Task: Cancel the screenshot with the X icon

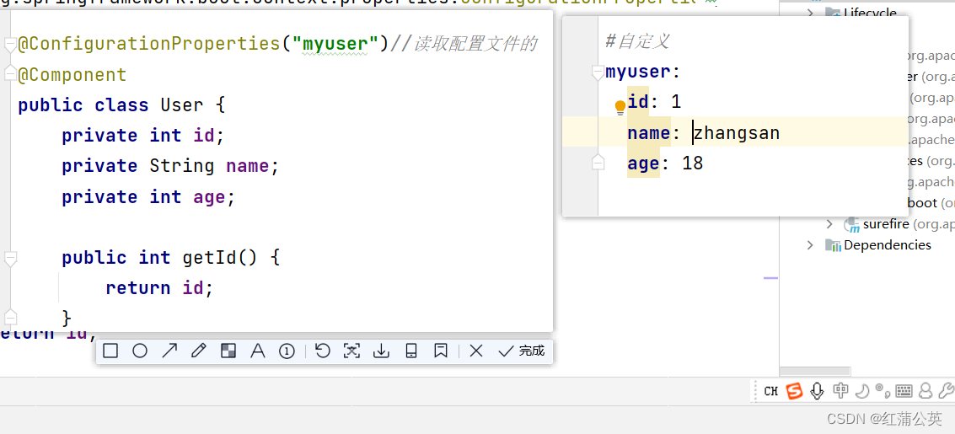Action: (x=476, y=351)
